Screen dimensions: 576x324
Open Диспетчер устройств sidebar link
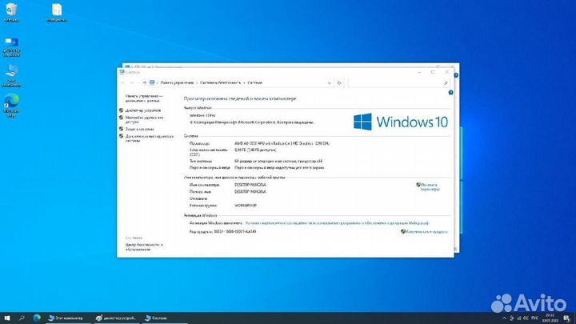(143, 110)
